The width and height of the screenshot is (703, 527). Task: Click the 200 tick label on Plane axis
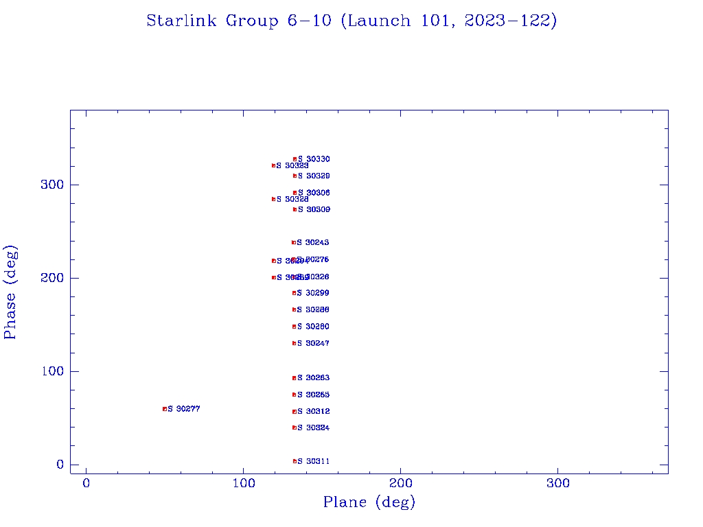[400, 484]
